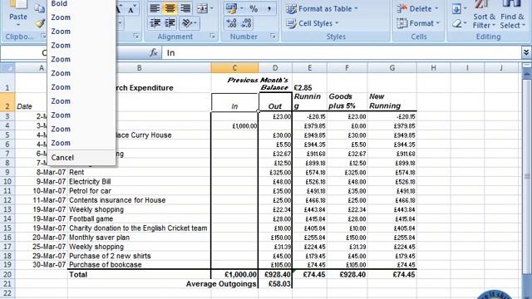532x299 pixels.
Task: Click the Grow Font icon
Action: click(x=119, y=9)
